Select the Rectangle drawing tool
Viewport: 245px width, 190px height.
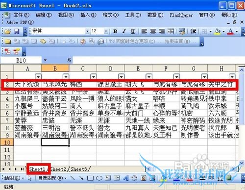click(90, 178)
